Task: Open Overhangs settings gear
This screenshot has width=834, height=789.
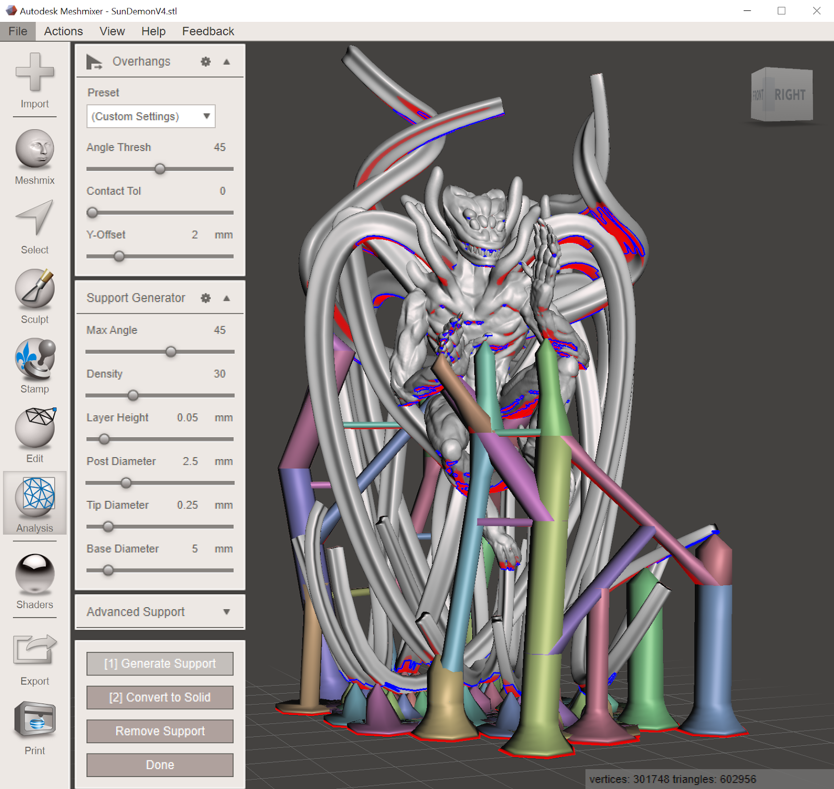Action: point(205,61)
